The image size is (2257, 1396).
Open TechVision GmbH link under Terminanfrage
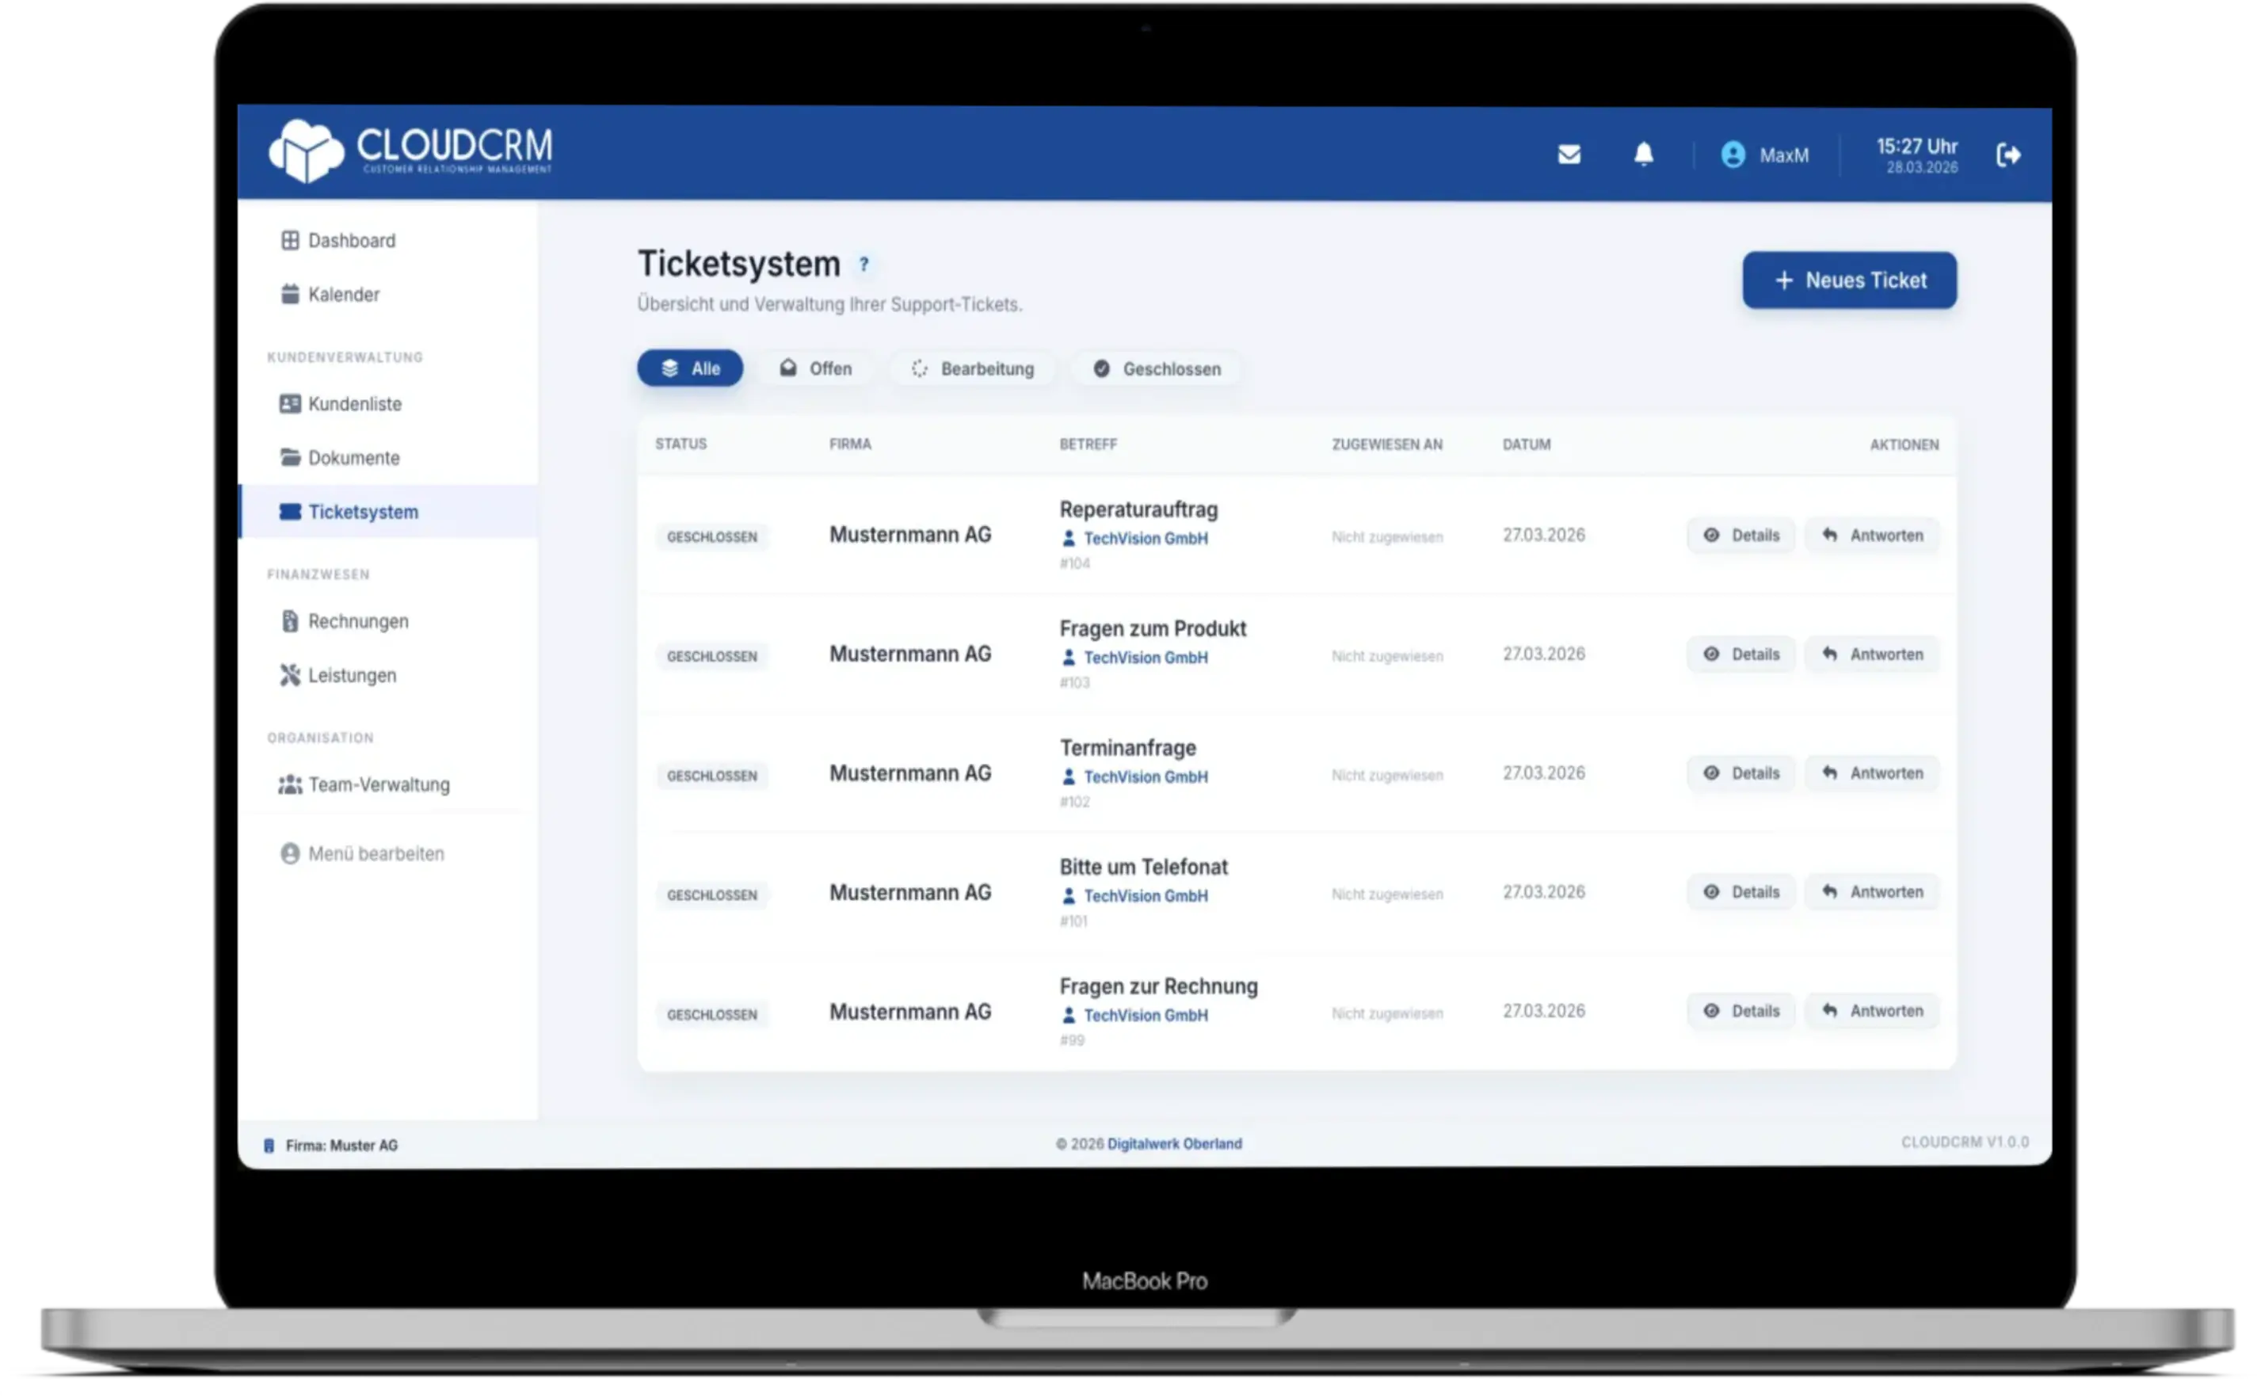[x=1145, y=776]
